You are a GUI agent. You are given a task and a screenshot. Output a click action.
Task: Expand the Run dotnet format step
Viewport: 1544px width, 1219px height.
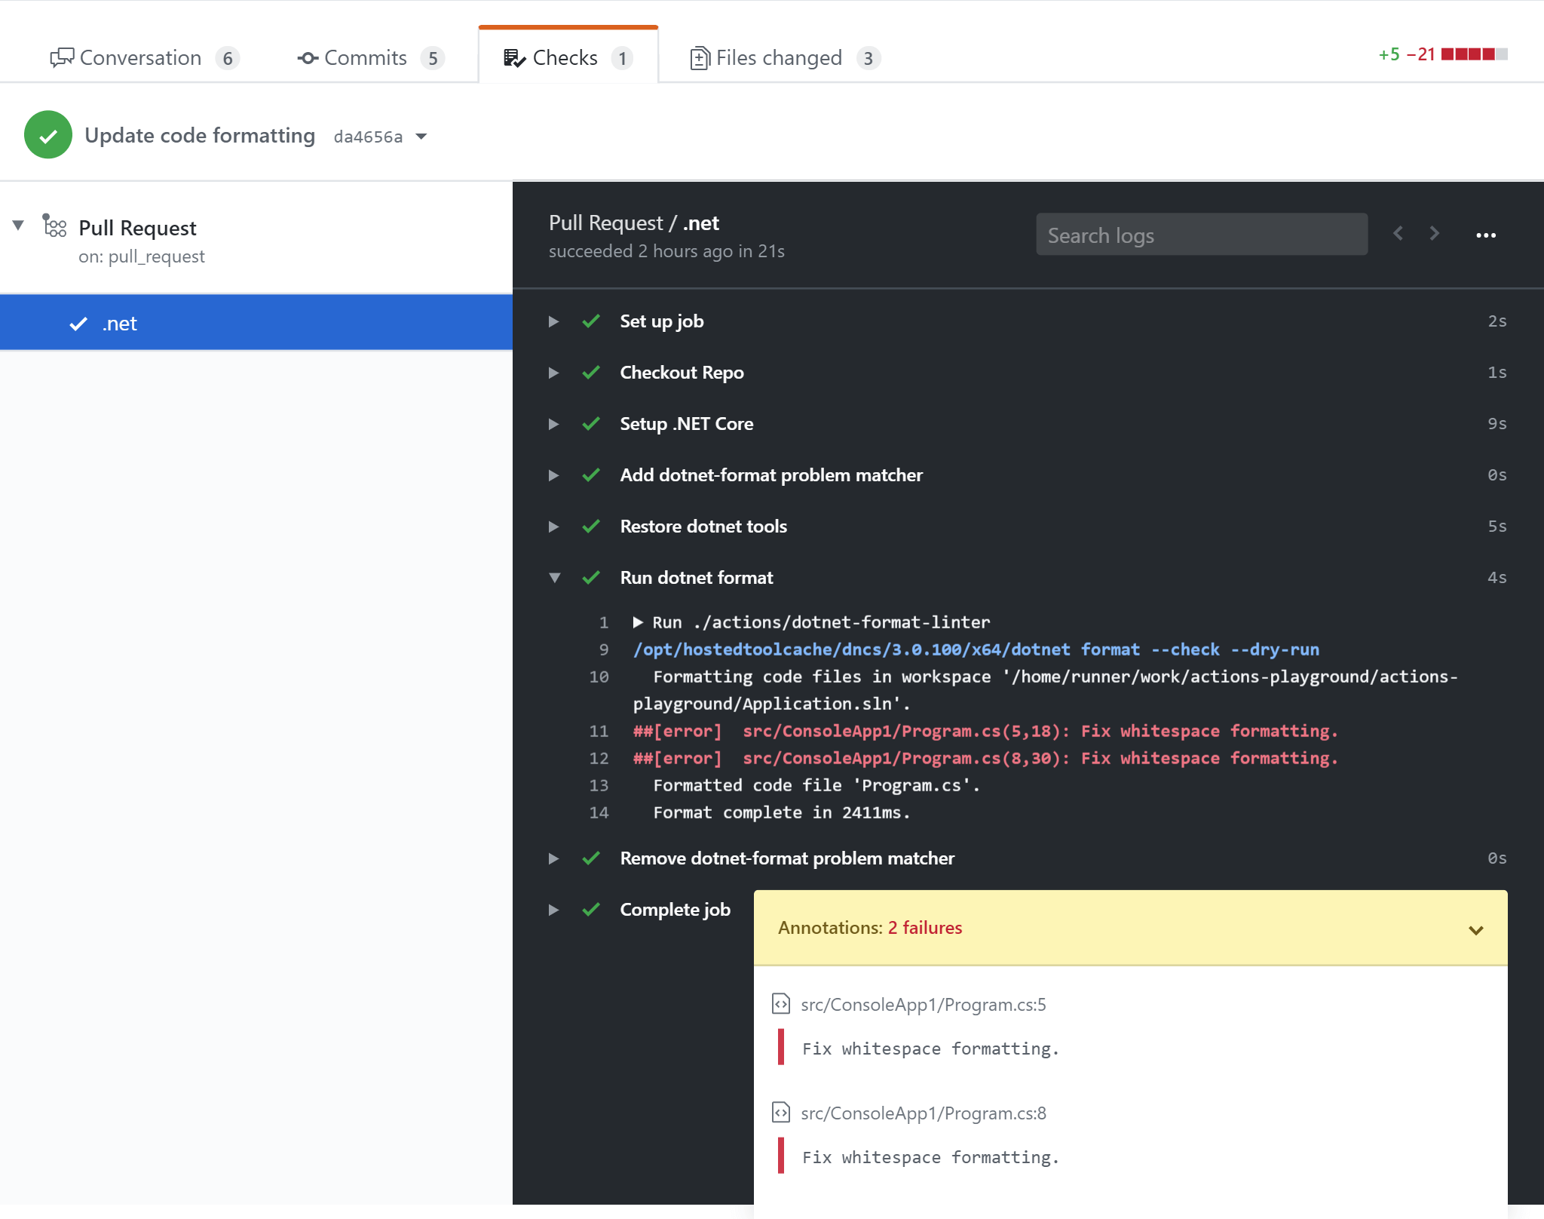click(x=553, y=577)
